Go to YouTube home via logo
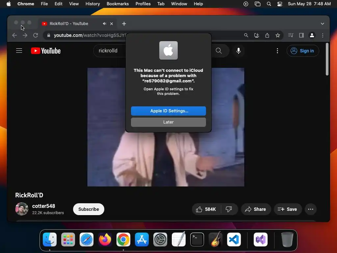Image resolution: width=337 pixels, height=253 pixels. coord(45,51)
